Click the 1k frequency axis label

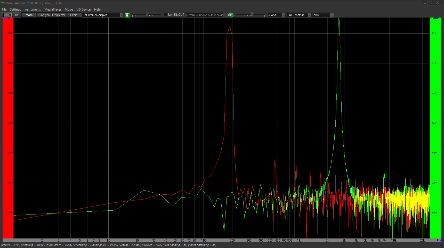pyautogui.click(x=299, y=241)
